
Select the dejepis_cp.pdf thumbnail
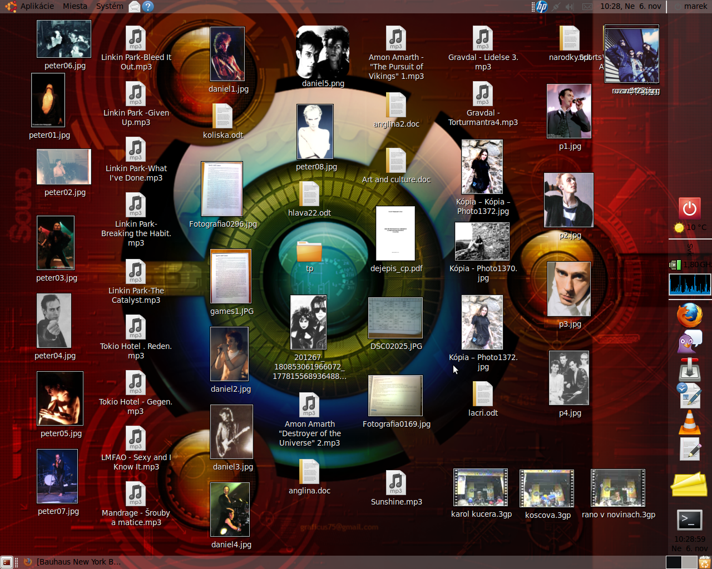tap(395, 233)
